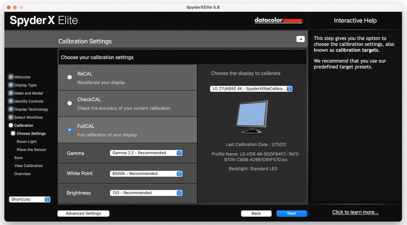Click the datacolor logo
407x225 pixels.
(278, 20)
